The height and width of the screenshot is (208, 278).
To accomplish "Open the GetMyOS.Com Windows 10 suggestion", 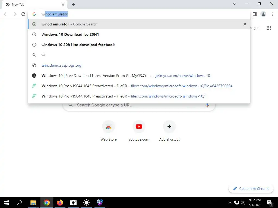I will click(139, 76).
